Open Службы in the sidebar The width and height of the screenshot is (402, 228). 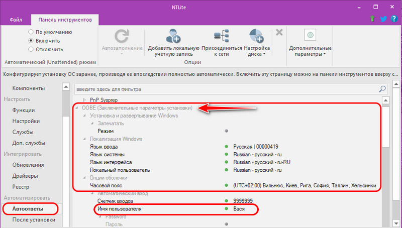pos(23,132)
